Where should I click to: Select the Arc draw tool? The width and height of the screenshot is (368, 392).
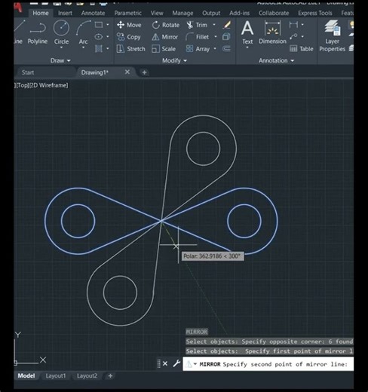[x=83, y=32]
